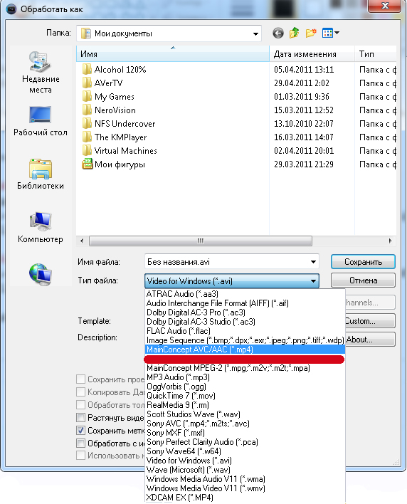Collapse the Тип файла dropdown
Image resolution: width=407 pixels, height=504 pixels.
(x=313, y=281)
